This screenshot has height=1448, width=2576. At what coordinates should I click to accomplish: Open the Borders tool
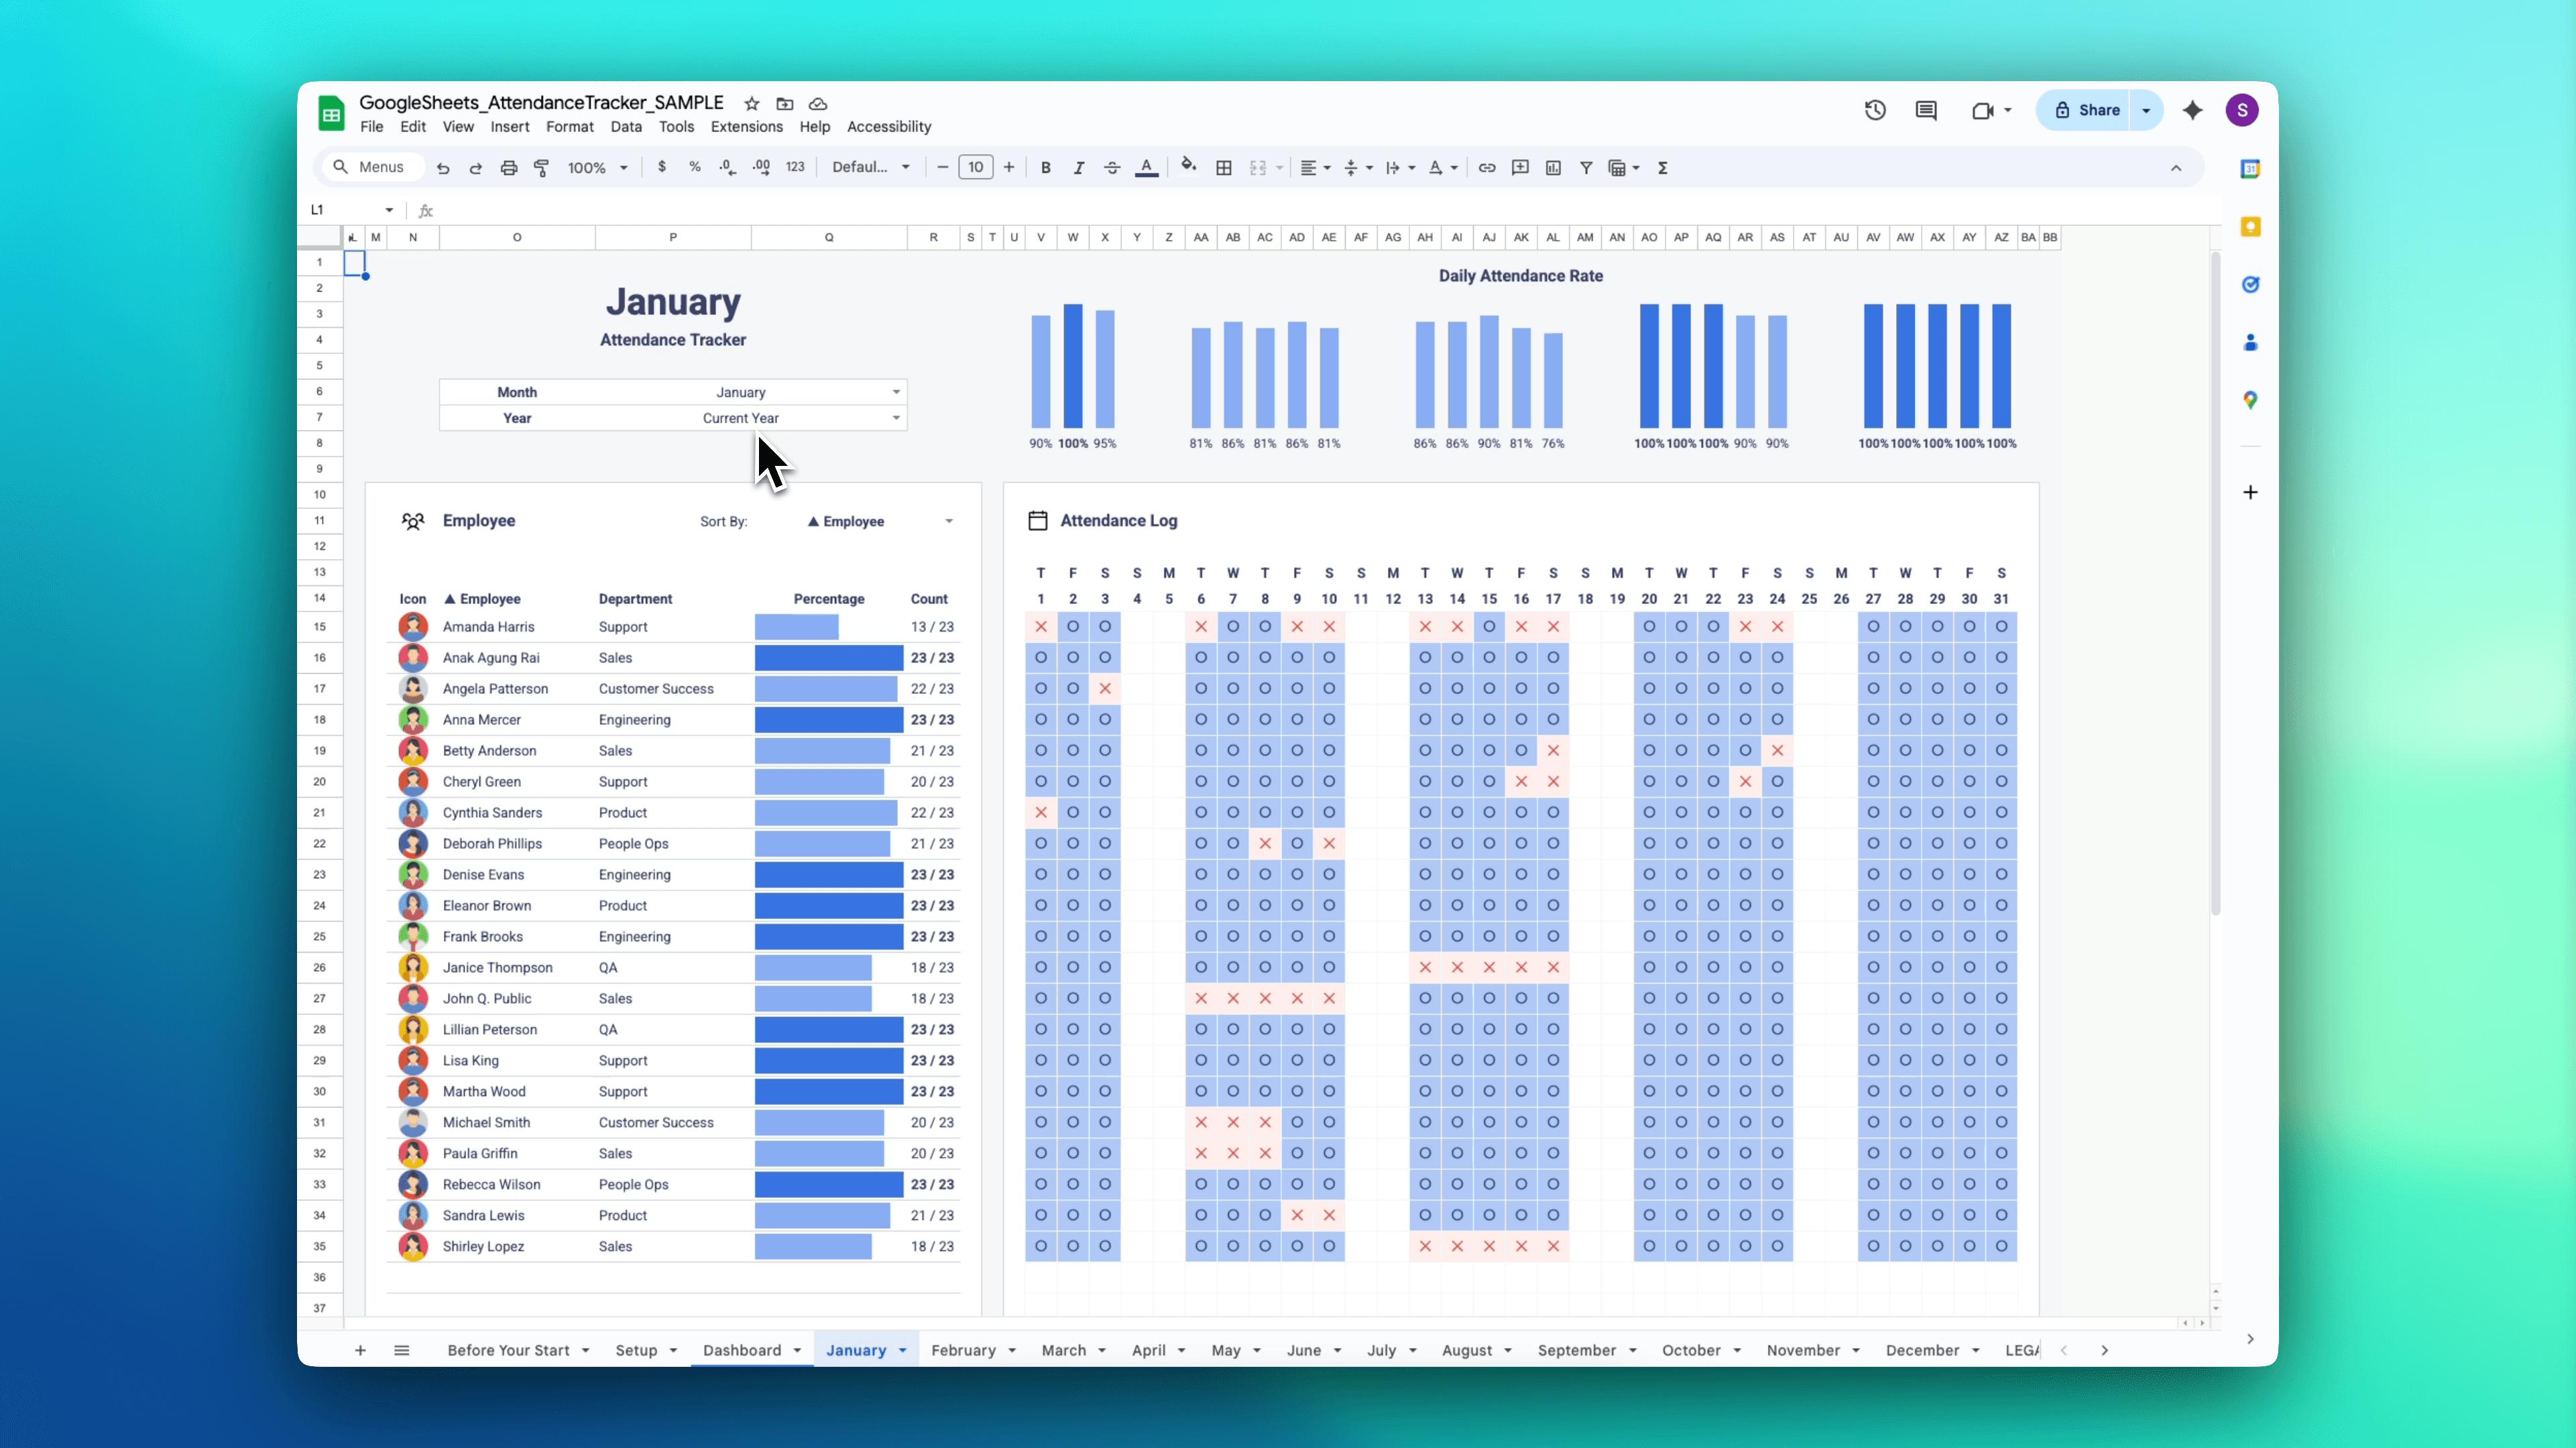[x=1223, y=167]
